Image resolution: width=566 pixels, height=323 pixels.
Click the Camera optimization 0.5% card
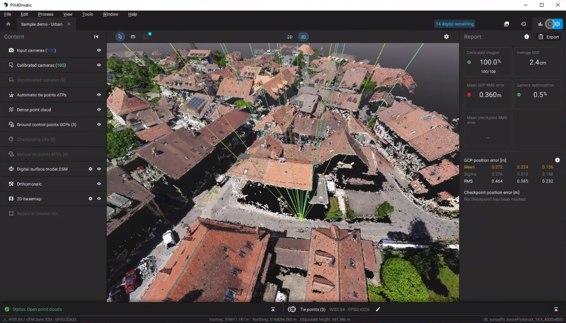point(538,95)
